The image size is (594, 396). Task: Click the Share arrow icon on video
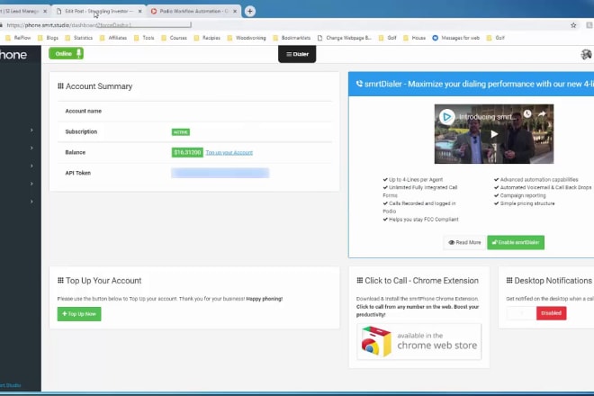[542, 113]
